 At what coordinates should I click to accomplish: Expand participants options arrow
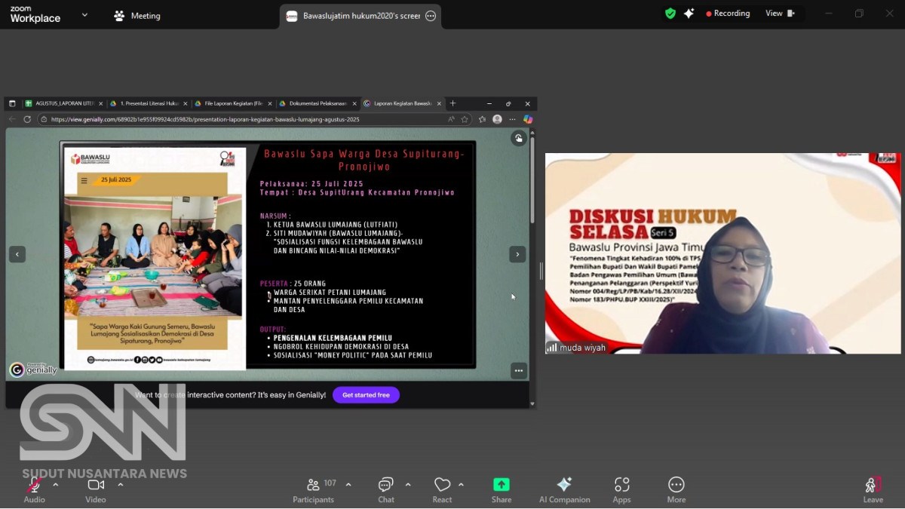click(348, 484)
